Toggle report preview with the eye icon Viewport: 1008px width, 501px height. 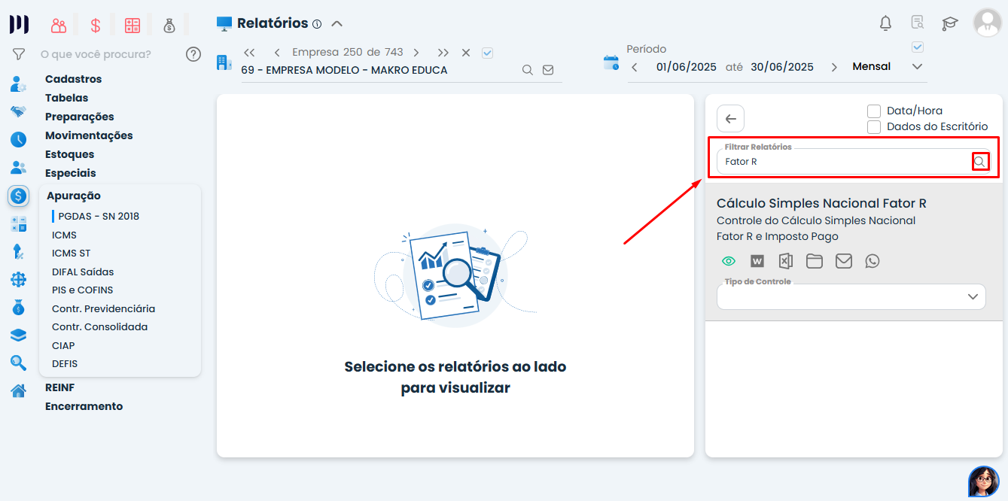pos(728,261)
